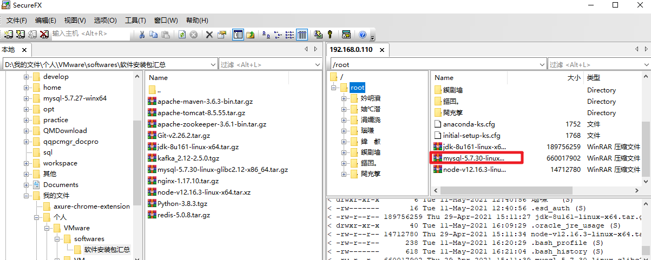
Task: Open the 选项(O) menu
Action: [105, 21]
